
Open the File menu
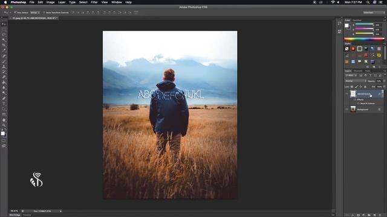point(32,2)
